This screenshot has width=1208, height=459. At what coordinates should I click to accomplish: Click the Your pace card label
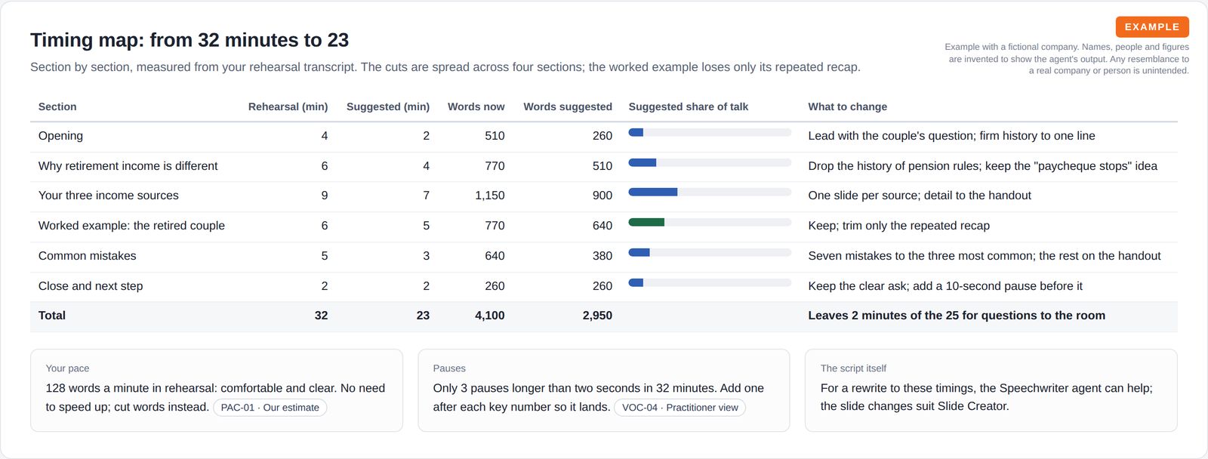click(67, 368)
